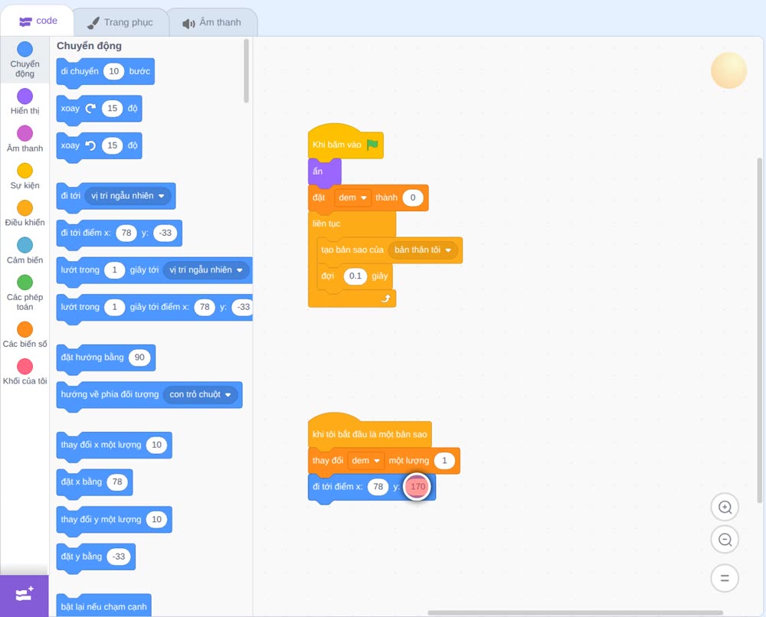Image resolution: width=766 pixels, height=617 pixels.
Task: Open dem dropdown in the đặt block
Action: pyautogui.click(x=352, y=198)
